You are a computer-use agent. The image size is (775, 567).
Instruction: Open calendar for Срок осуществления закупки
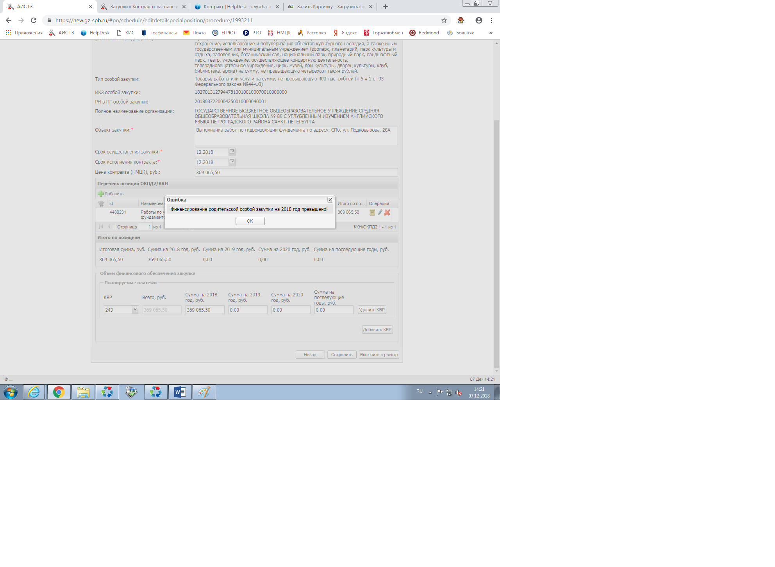232,152
